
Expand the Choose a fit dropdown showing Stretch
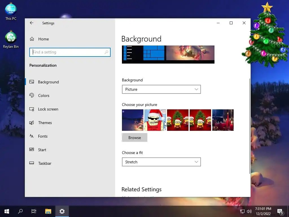161,162
